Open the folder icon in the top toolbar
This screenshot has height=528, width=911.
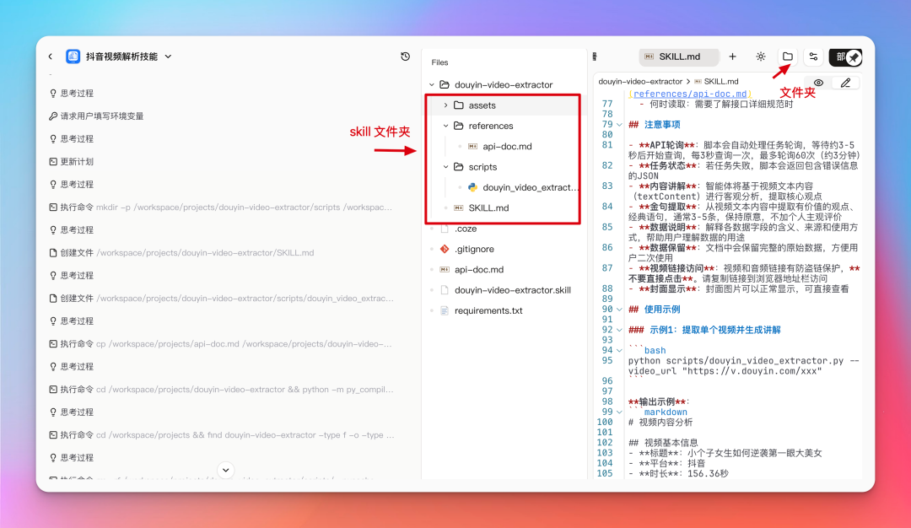click(786, 56)
